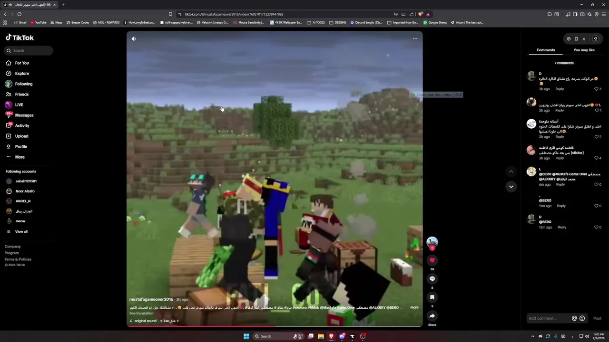Reply to the 6m ago comment
The height and width of the screenshot is (342, 609).
click(560, 184)
